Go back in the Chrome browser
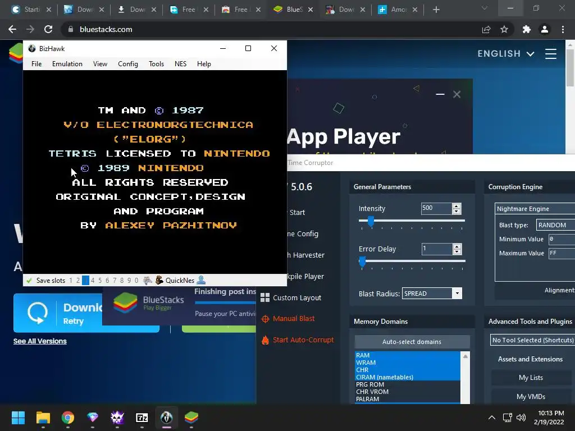Viewport: 575px width, 431px height. click(x=12, y=29)
